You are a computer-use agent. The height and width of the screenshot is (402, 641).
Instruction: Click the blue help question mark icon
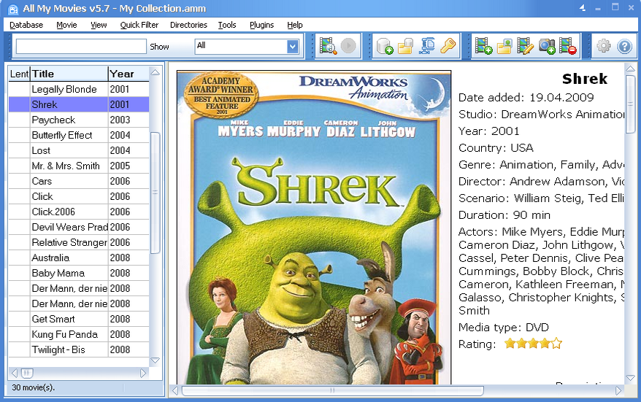[x=625, y=46]
